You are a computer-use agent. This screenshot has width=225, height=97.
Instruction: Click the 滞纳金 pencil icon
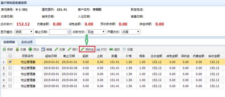[82, 50]
